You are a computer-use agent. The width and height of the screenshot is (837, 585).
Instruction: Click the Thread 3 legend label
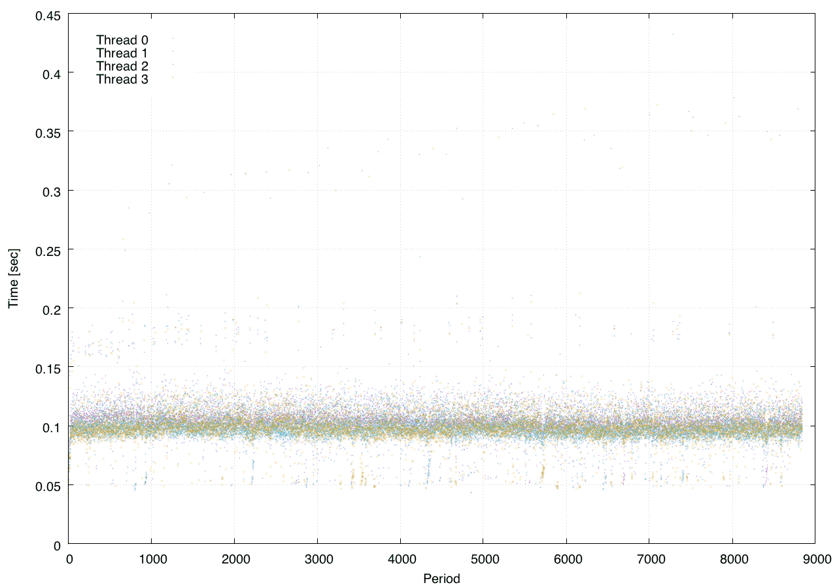(122, 80)
